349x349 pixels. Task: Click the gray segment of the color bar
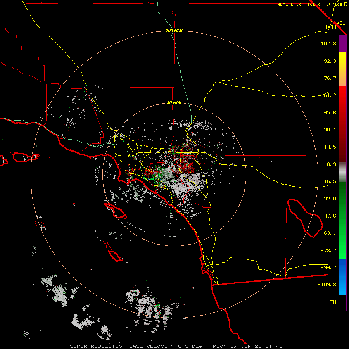coord(342,173)
